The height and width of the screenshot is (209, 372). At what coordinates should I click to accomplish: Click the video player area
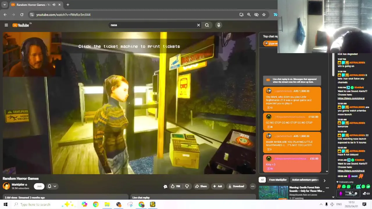129,103
